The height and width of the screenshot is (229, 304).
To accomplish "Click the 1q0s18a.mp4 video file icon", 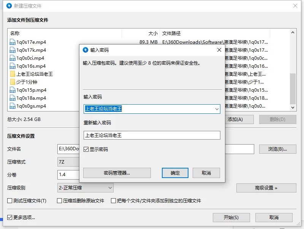I will pos(12,98).
